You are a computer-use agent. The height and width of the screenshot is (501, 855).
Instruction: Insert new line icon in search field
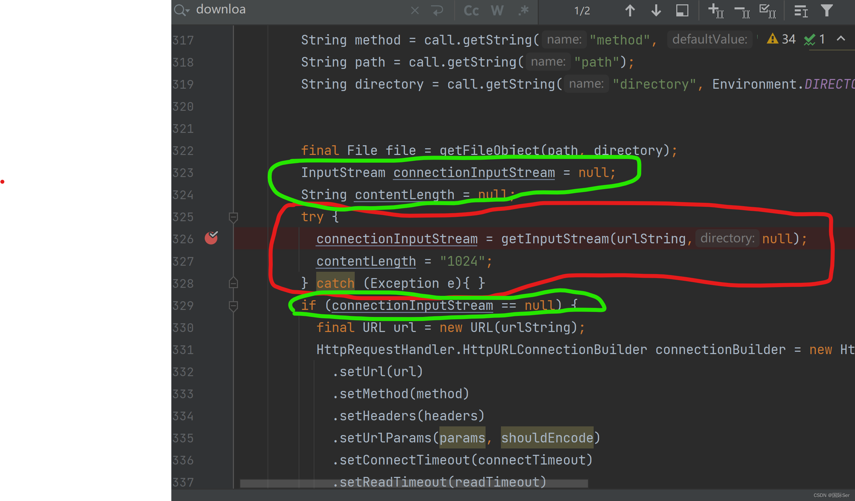[438, 10]
